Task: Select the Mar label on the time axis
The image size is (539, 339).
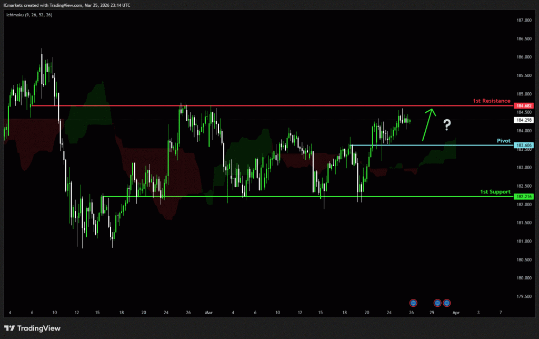Action: [208, 312]
